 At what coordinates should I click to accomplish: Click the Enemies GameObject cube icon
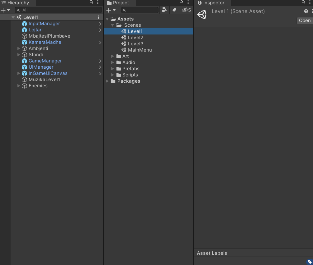click(x=24, y=86)
